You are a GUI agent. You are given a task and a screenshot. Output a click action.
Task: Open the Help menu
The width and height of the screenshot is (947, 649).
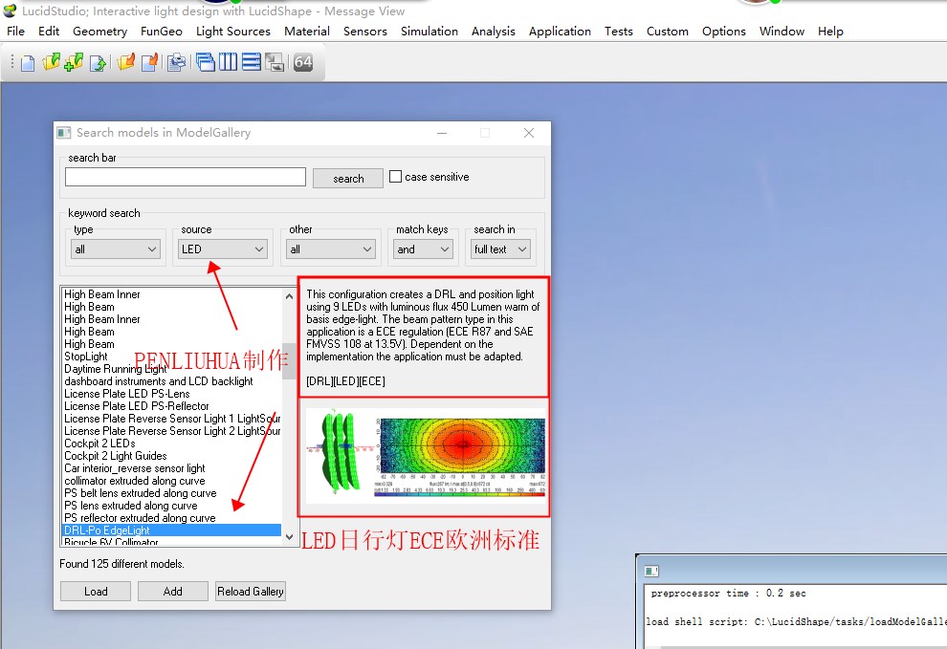(830, 32)
